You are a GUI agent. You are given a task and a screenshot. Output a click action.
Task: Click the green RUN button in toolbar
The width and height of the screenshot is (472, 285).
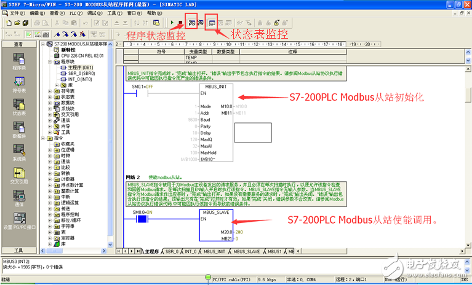click(172, 23)
